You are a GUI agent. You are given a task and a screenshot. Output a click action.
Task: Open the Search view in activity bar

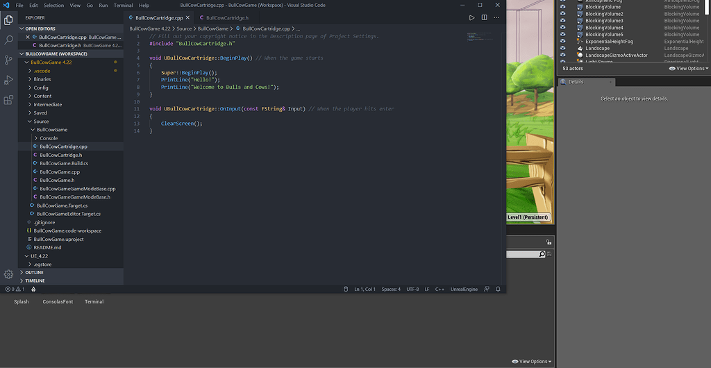8,40
